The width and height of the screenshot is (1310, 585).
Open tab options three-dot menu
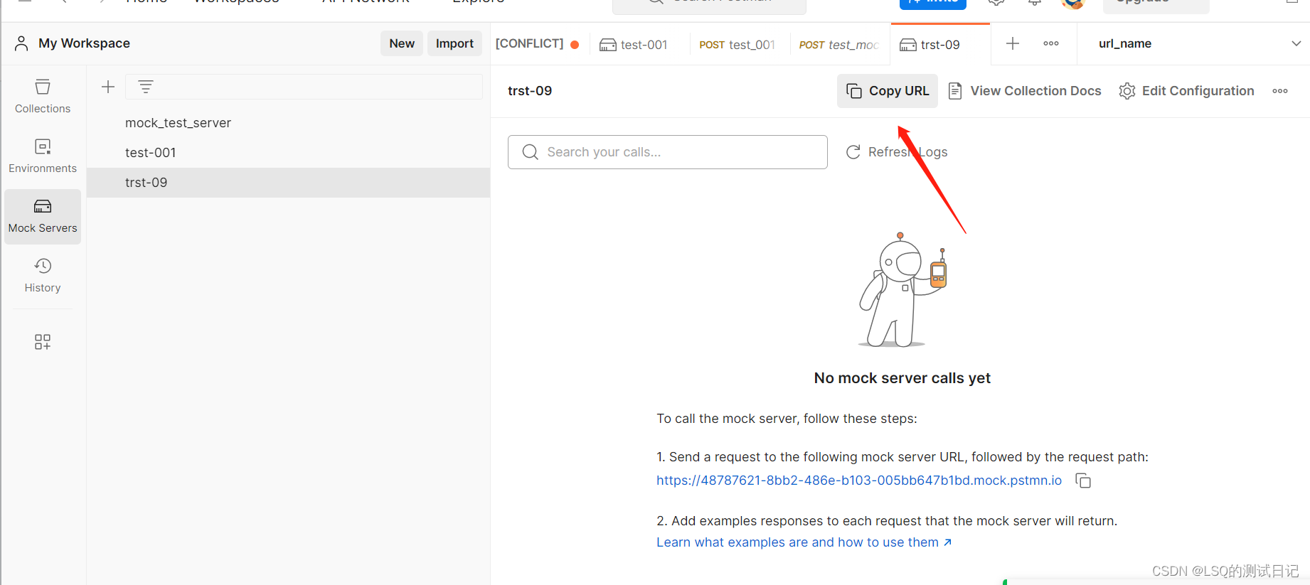coord(1051,43)
